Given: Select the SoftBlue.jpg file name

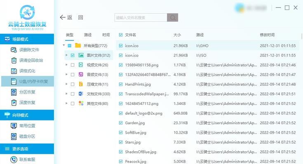Looking at the screenshot, I should [x=136, y=132].
